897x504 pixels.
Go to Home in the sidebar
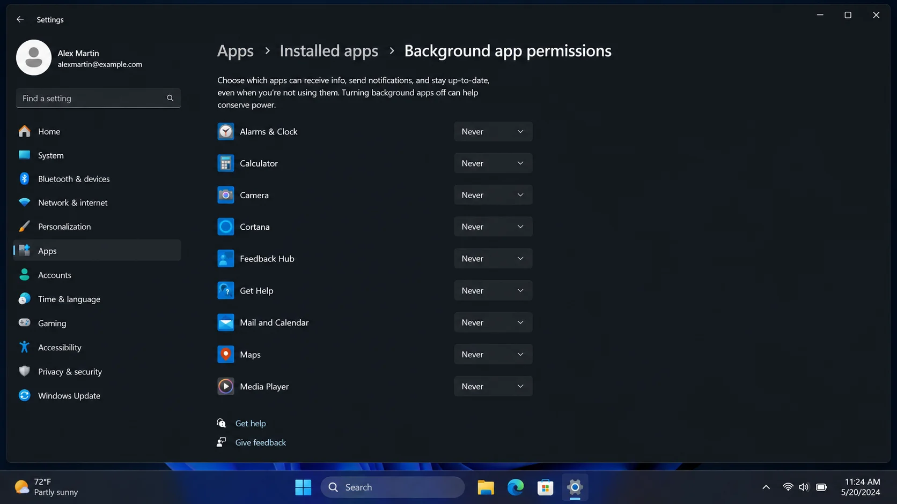[x=97, y=131]
